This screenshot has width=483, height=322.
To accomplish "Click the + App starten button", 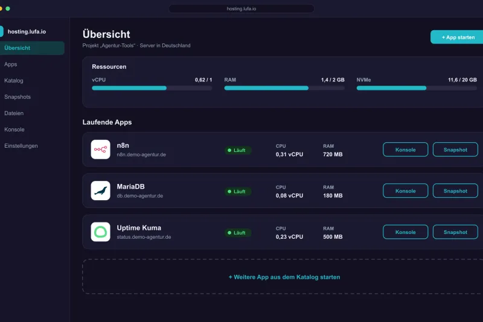I will point(457,37).
